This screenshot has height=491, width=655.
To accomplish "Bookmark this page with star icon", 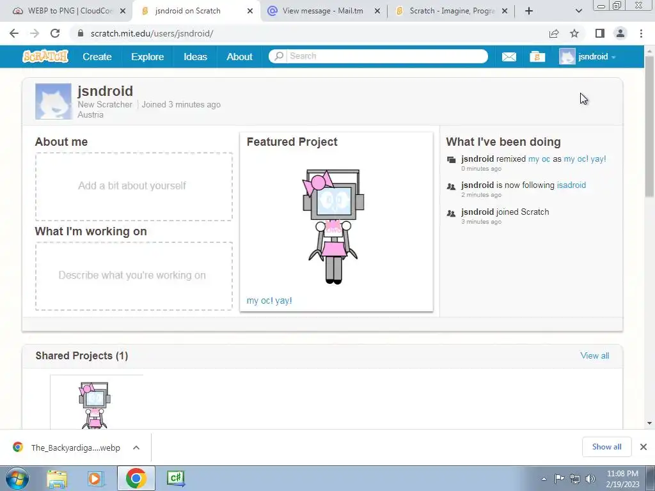I will tap(574, 33).
